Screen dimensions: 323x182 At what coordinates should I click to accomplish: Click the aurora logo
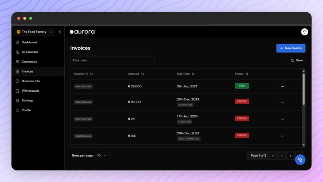coord(82,32)
